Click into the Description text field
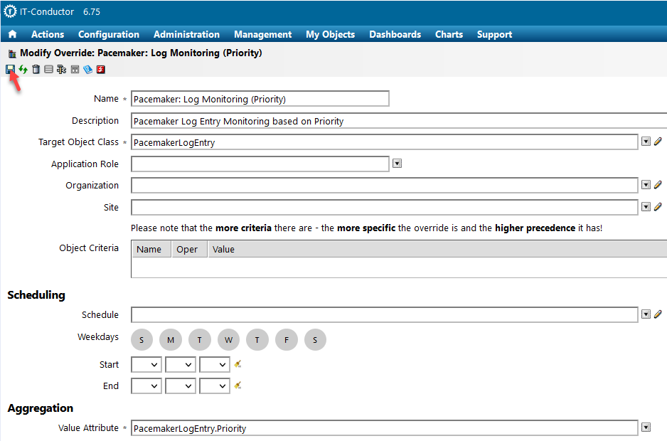This screenshot has width=667, height=441. (398, 121)
